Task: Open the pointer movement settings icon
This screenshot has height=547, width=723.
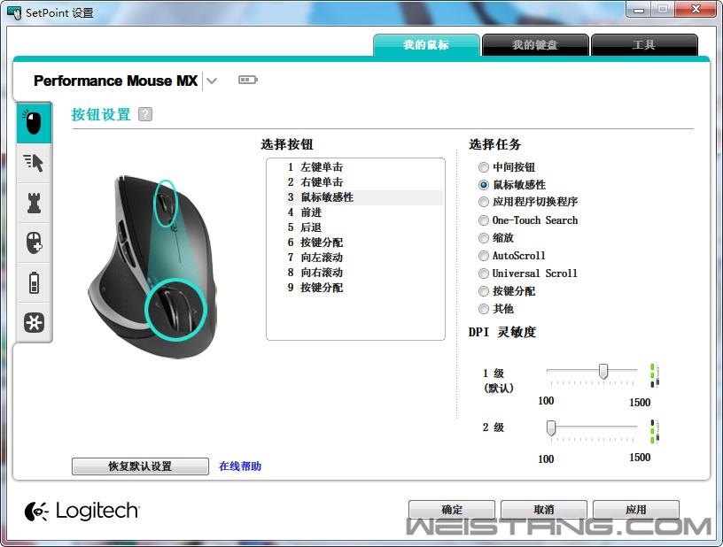Action: pyautogui.click(x=34, y=163)
